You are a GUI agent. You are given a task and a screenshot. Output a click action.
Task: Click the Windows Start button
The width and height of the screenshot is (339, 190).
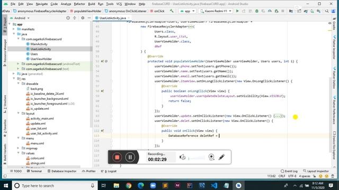(x=6, y=185)
